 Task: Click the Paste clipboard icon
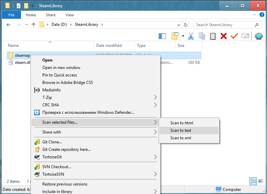(213, 36)
